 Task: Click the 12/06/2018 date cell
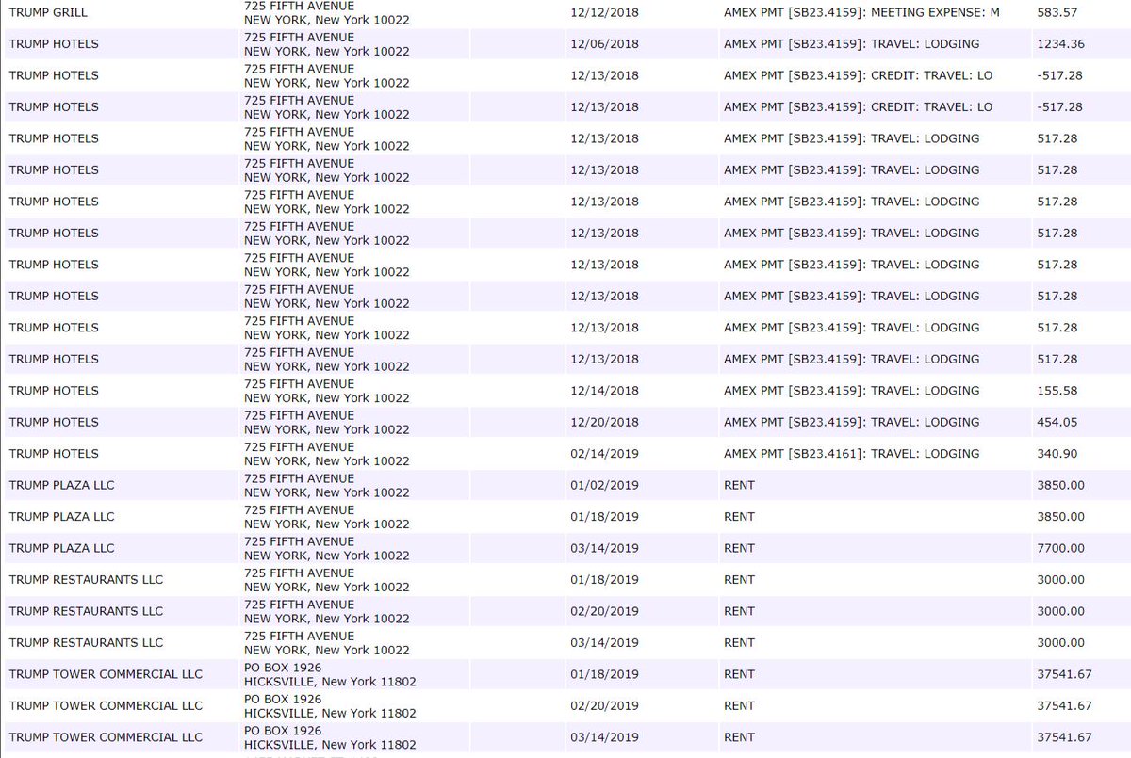(x=605, y=44)
